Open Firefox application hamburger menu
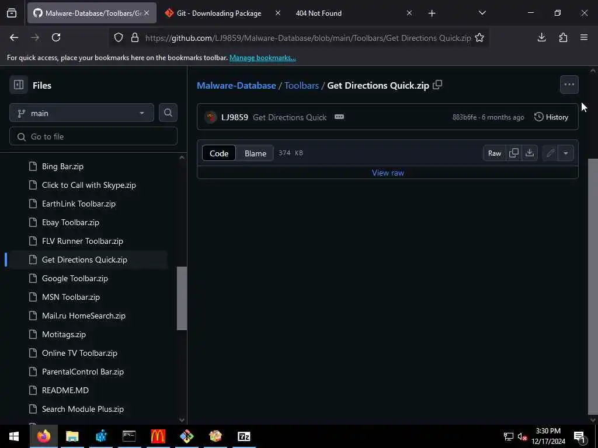 [584, 37]
